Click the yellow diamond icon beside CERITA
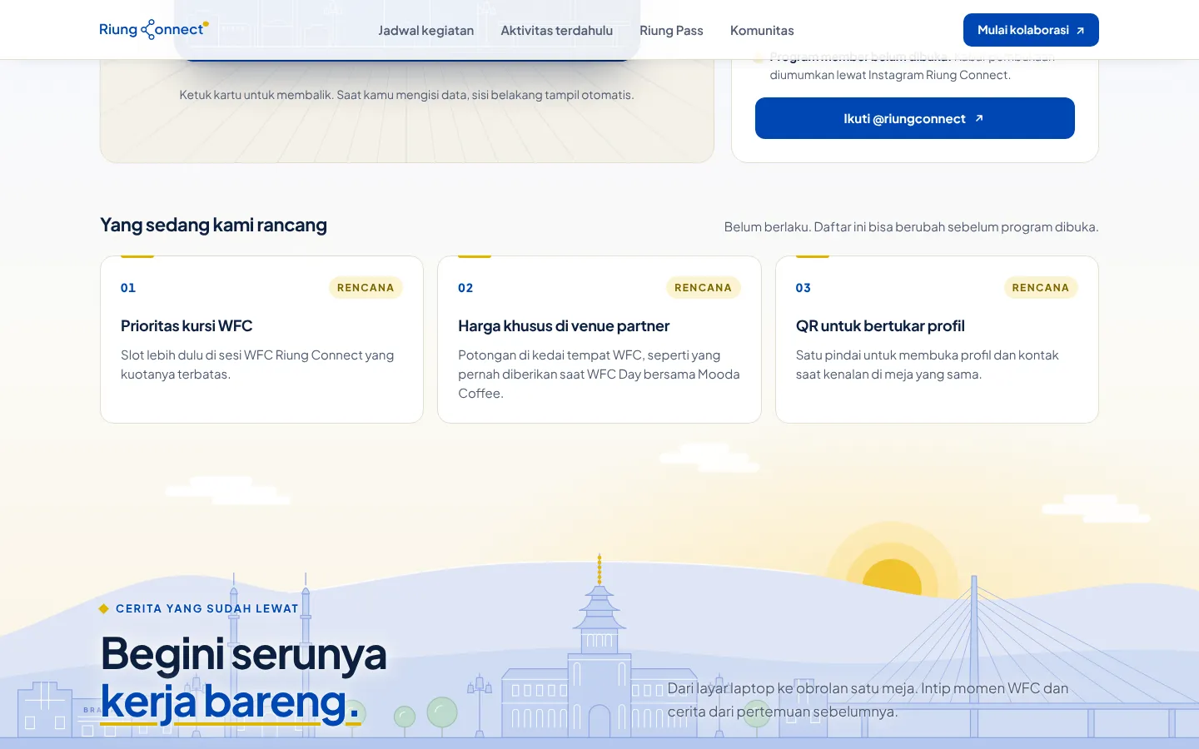 104,608
